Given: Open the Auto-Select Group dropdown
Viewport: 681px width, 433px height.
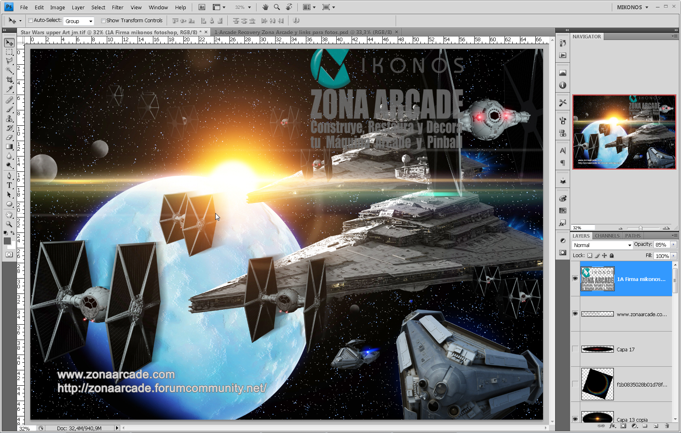Looking at the screenshot, I should tap(78, 21).
